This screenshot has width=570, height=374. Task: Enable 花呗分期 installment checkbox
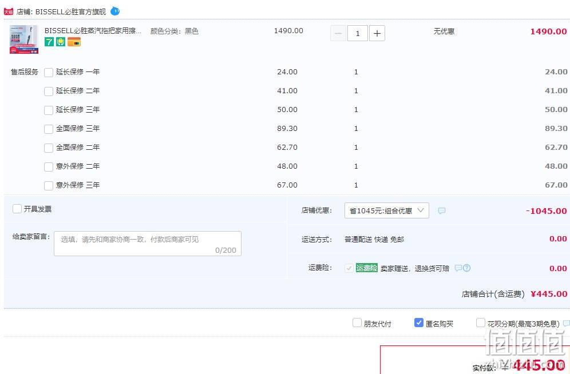(x=481, y=323)
